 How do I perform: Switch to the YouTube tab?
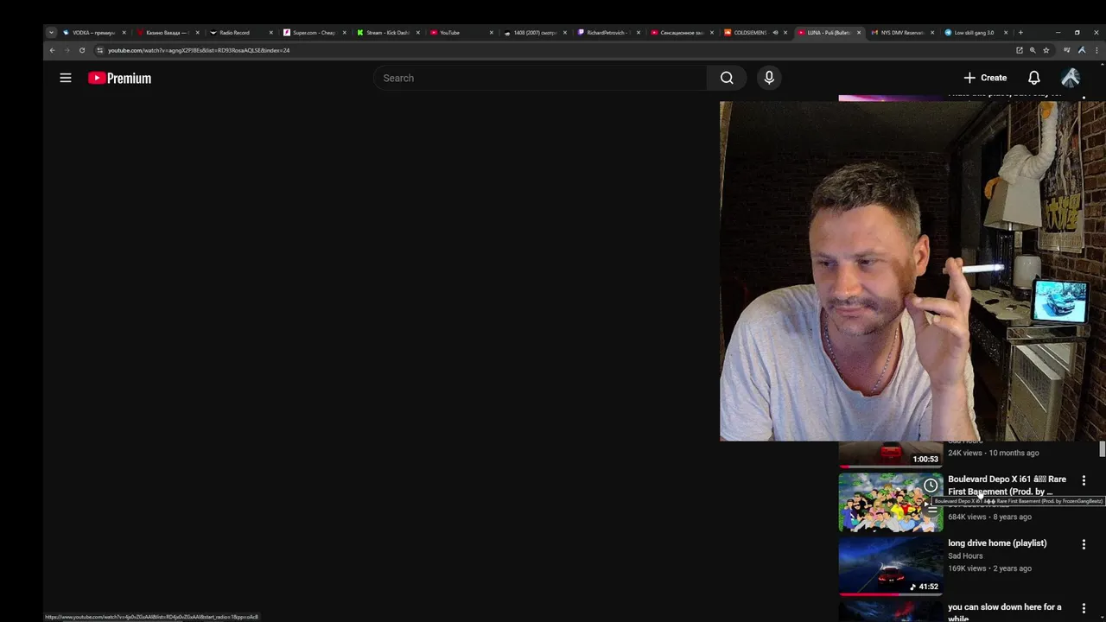pos(461,33)
